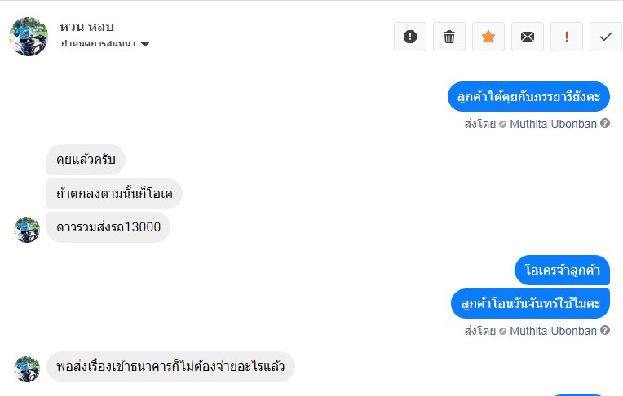Screen dimensions: 623x396
Task: Open หวน หลบ profile picture in header
Action: click(29, 36)
